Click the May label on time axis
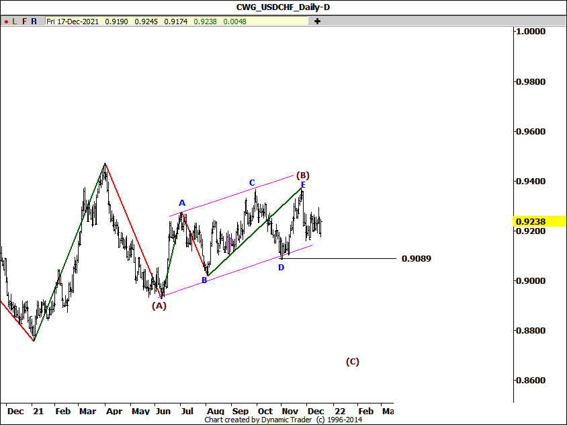The height and width of the screenshot is (425, 567). [x=140, y=412]
